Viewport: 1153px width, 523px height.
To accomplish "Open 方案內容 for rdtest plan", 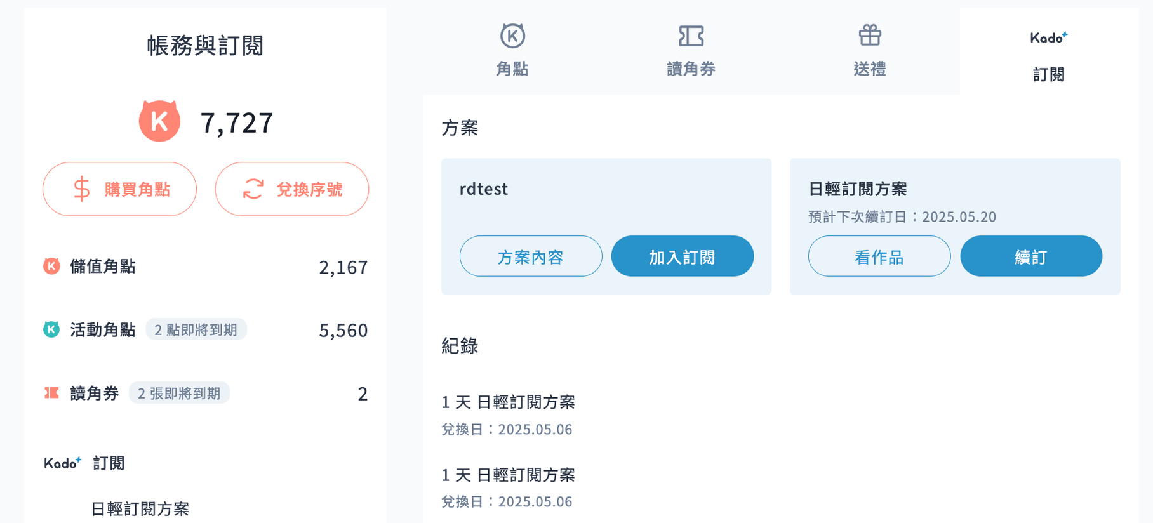I will pyautogui.click(x=531, y=256).
